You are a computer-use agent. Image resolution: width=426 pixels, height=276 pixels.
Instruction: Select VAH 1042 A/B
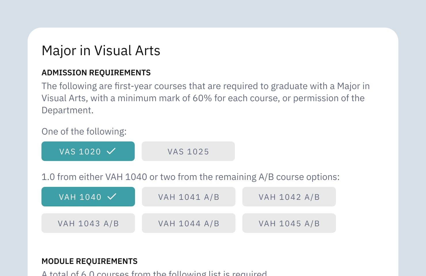289,197
